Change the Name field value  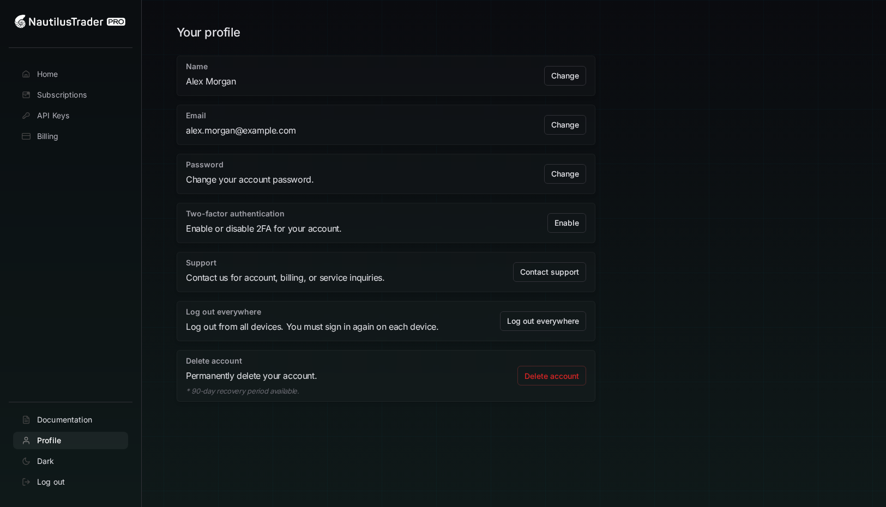point(565,76)
